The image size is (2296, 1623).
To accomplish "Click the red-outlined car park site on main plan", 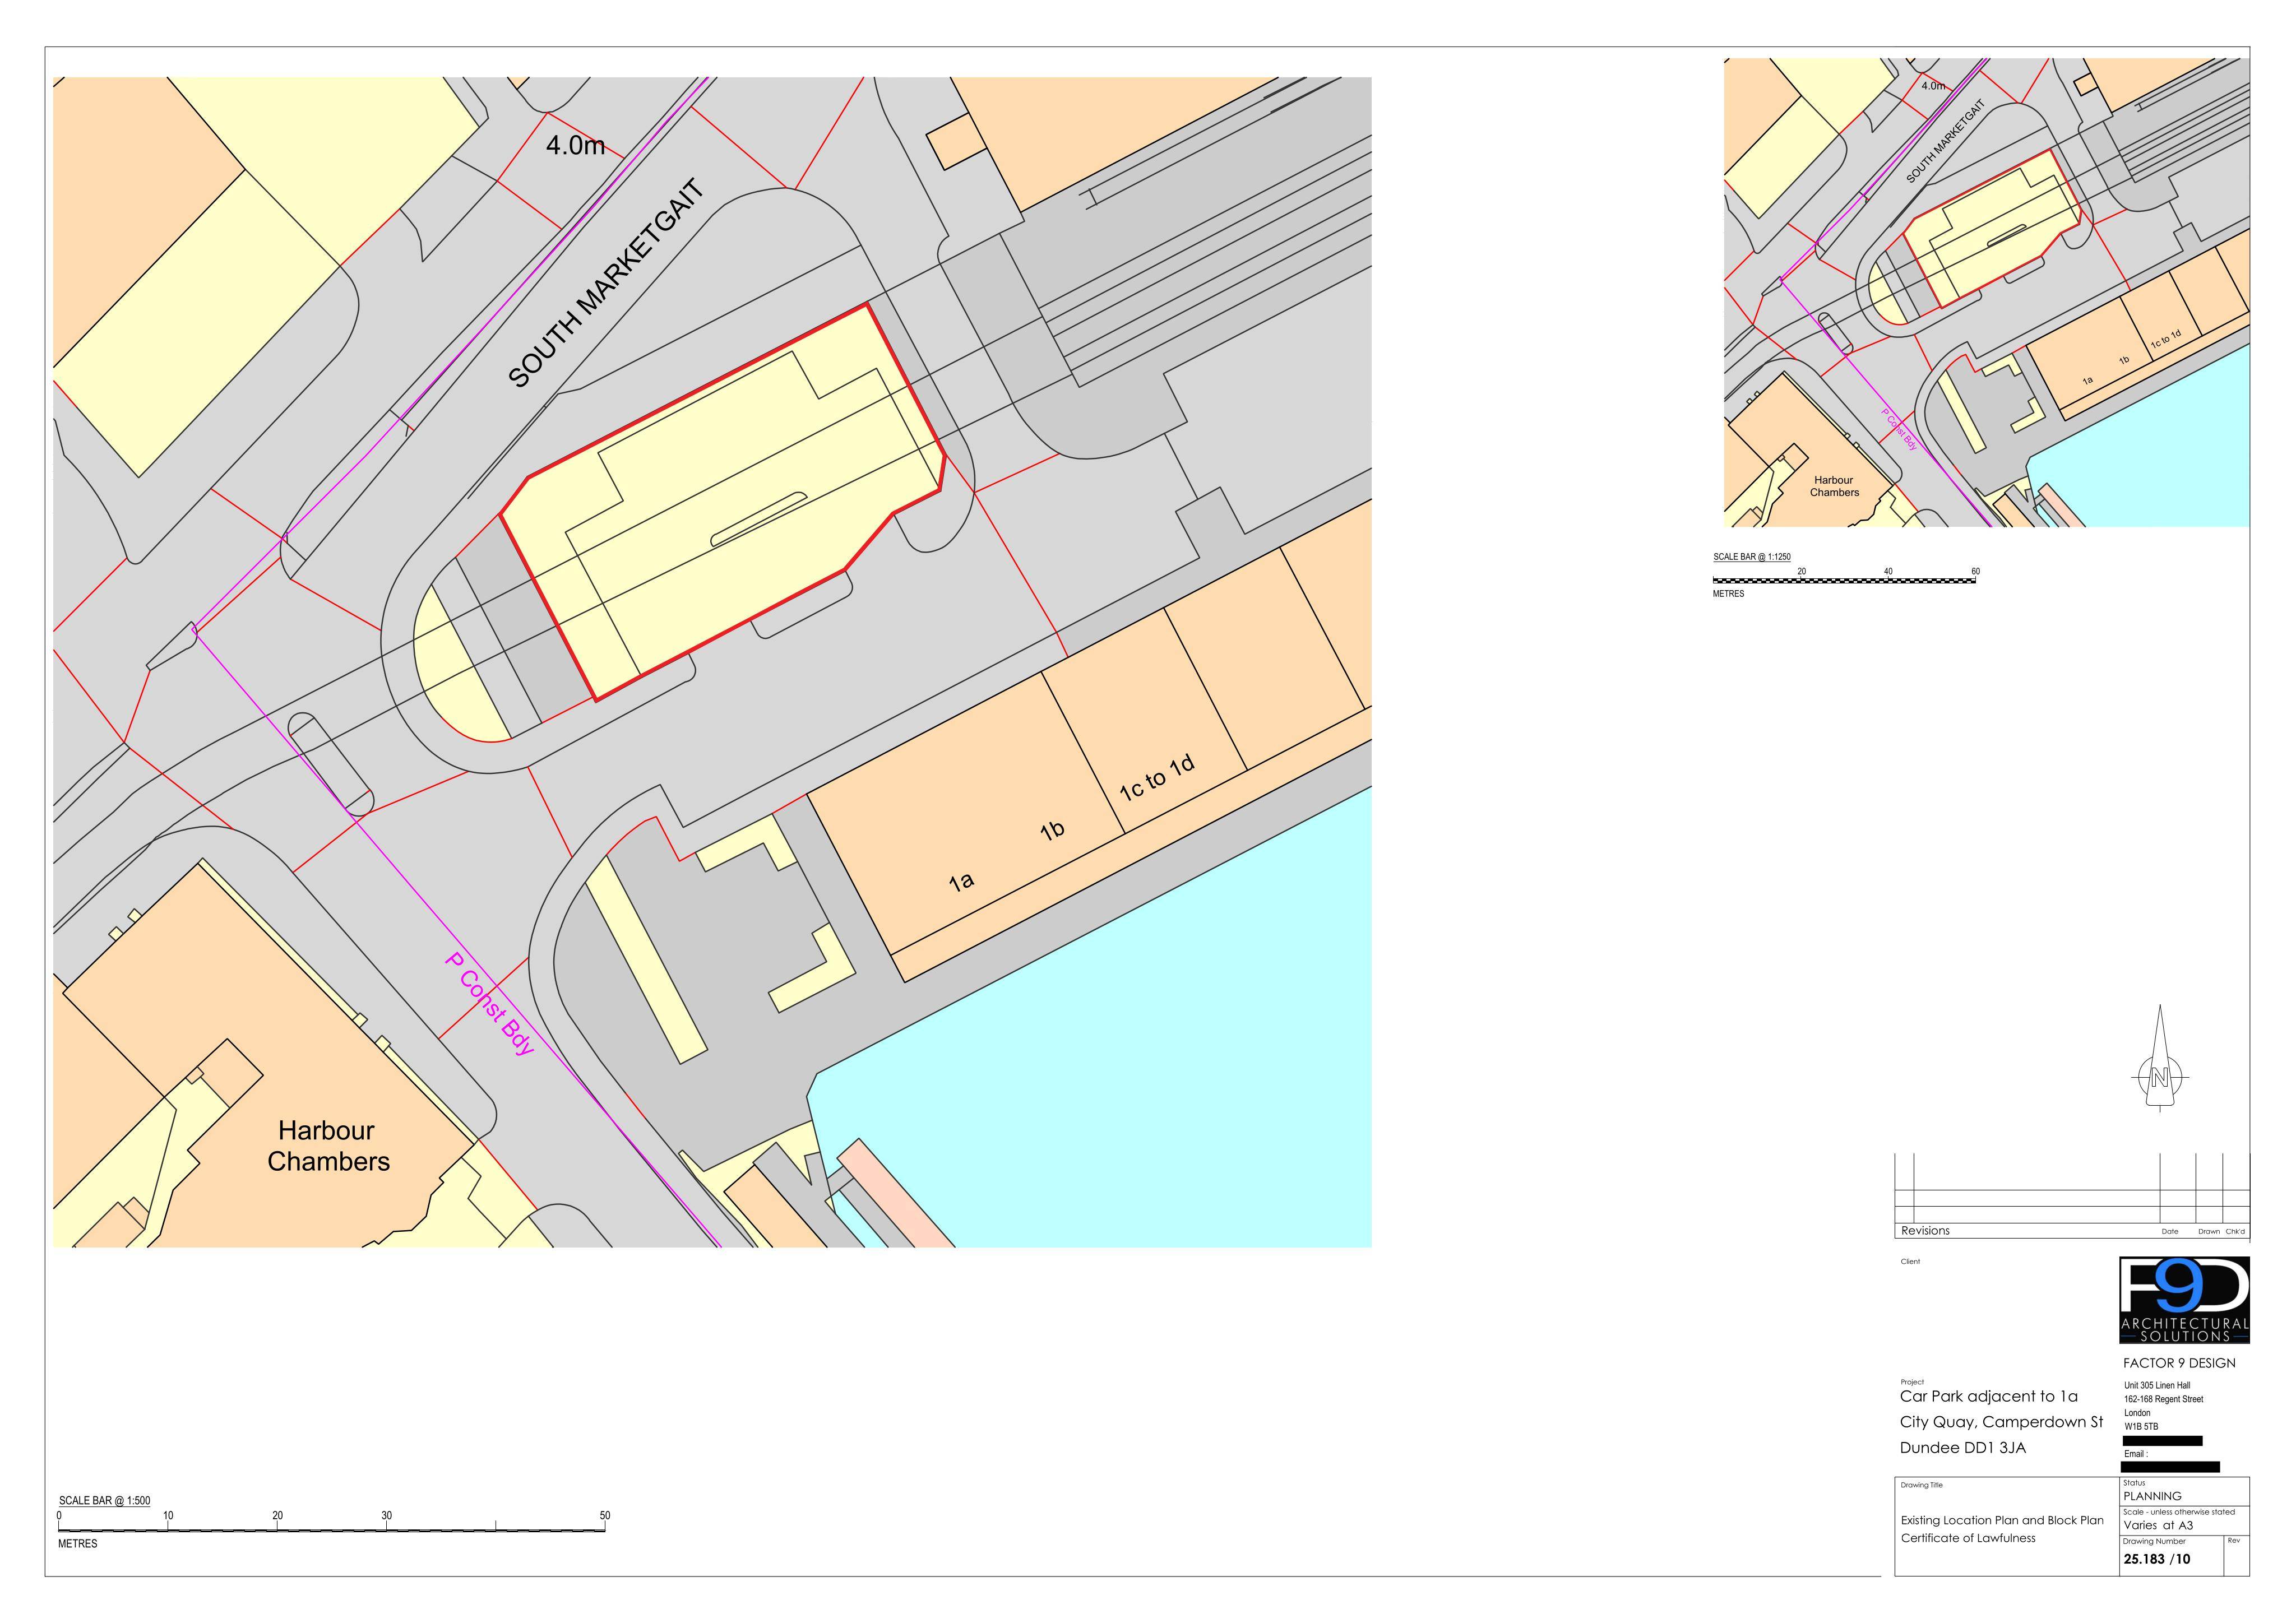I will click(722, 503).
